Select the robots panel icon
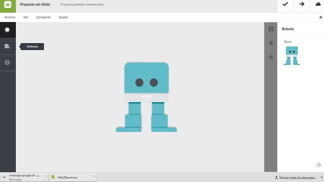324x182 pixels. coord(271,57)
